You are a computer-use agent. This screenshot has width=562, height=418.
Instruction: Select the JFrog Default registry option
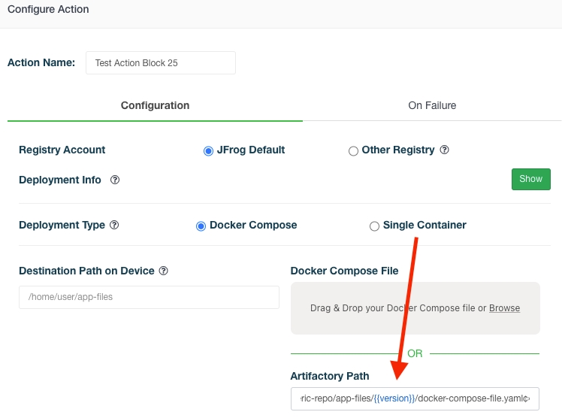[208, 151]
